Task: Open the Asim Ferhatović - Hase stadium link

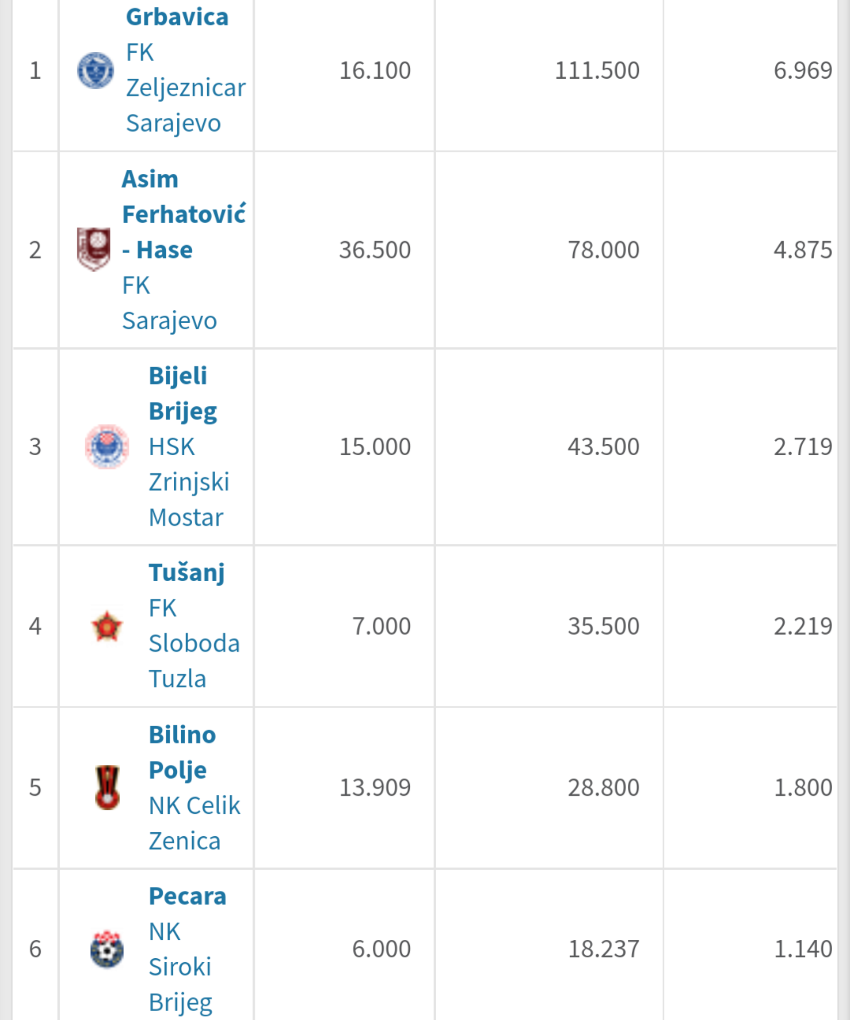Action: [x=184, y=214]
